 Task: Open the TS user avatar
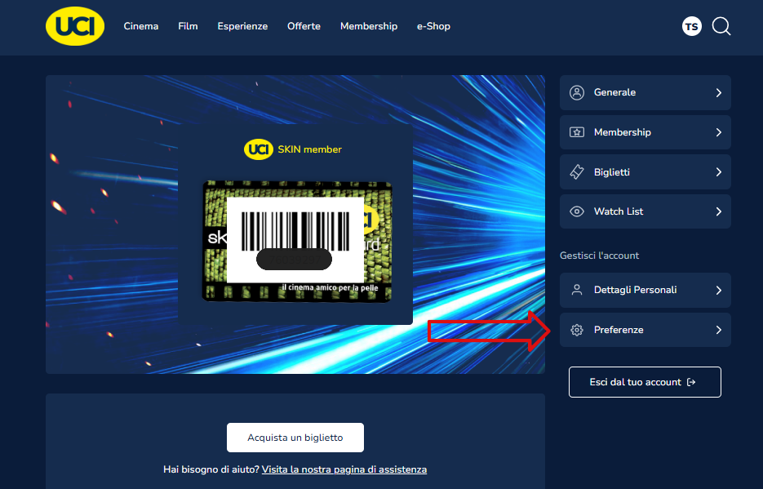(691, 26)
